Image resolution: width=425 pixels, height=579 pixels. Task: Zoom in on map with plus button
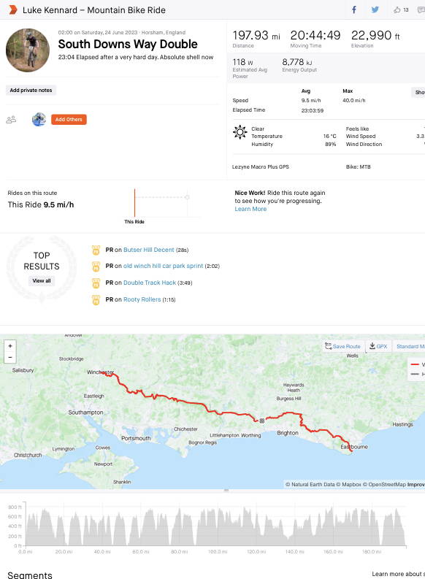point(10,346)
